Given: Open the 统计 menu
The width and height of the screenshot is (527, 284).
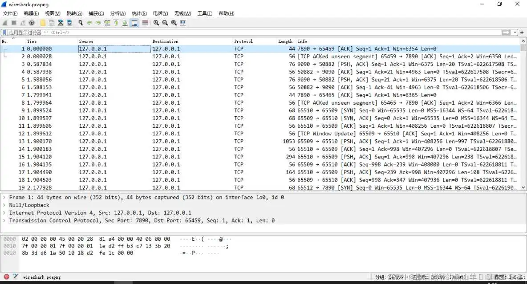Looking at the screenshot, I should [139, 13].
